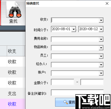Expand the 账户 dropdown arrow
This screenshot has height=109, width=111.
[x=101, y=73]
